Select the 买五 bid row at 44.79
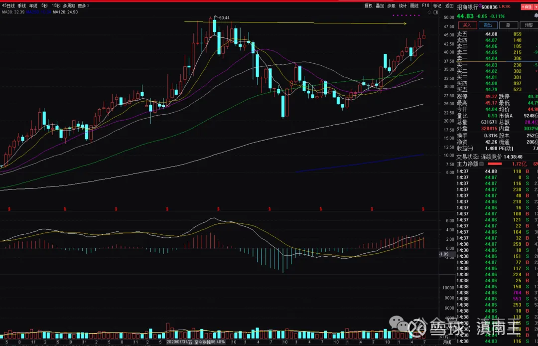Image resolution: width=538 pixels, height=346 pixels. (x=497, y=89)
